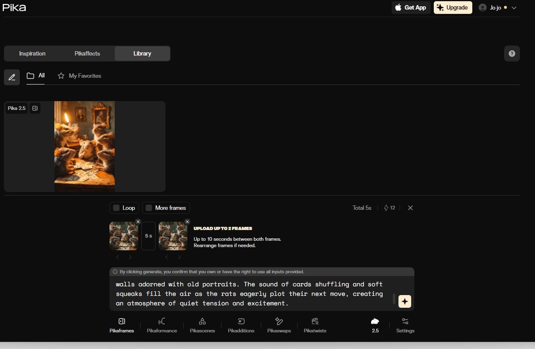Image resolution: width=535 pixels, height=349 pixels.
Task: Enable the Loop checkbox
Action: [116, 208]
